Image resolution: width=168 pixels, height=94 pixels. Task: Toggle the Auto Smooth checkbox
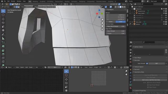pos(147,63)
